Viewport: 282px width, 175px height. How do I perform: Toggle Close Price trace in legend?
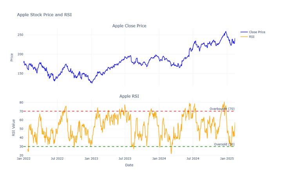click(257, 32)
